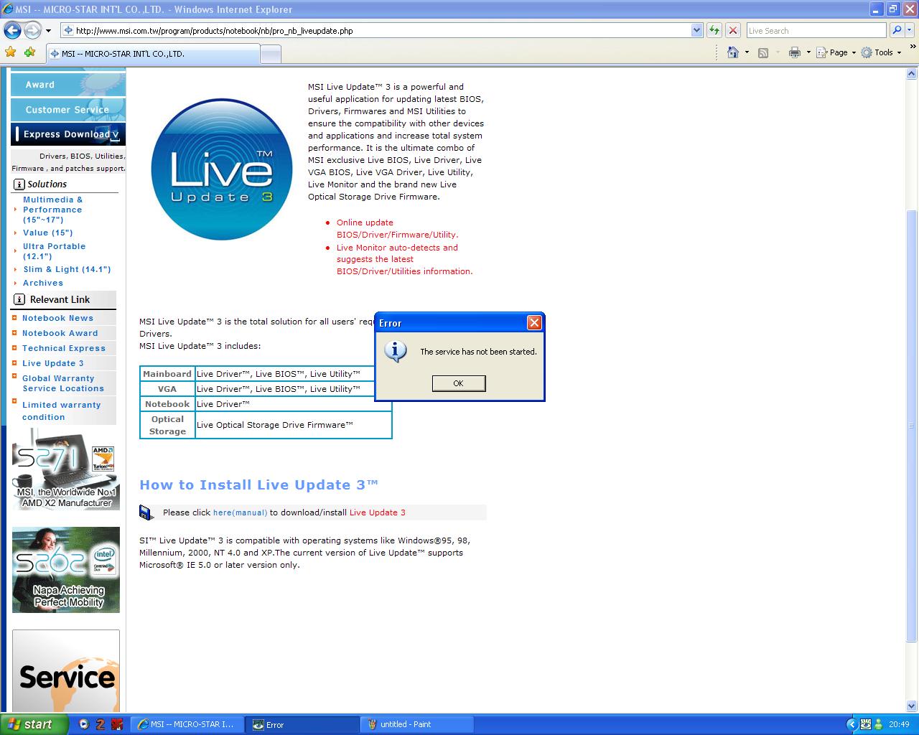Click the red quick launch icon
919x735 pixels.
pos(117,724)
